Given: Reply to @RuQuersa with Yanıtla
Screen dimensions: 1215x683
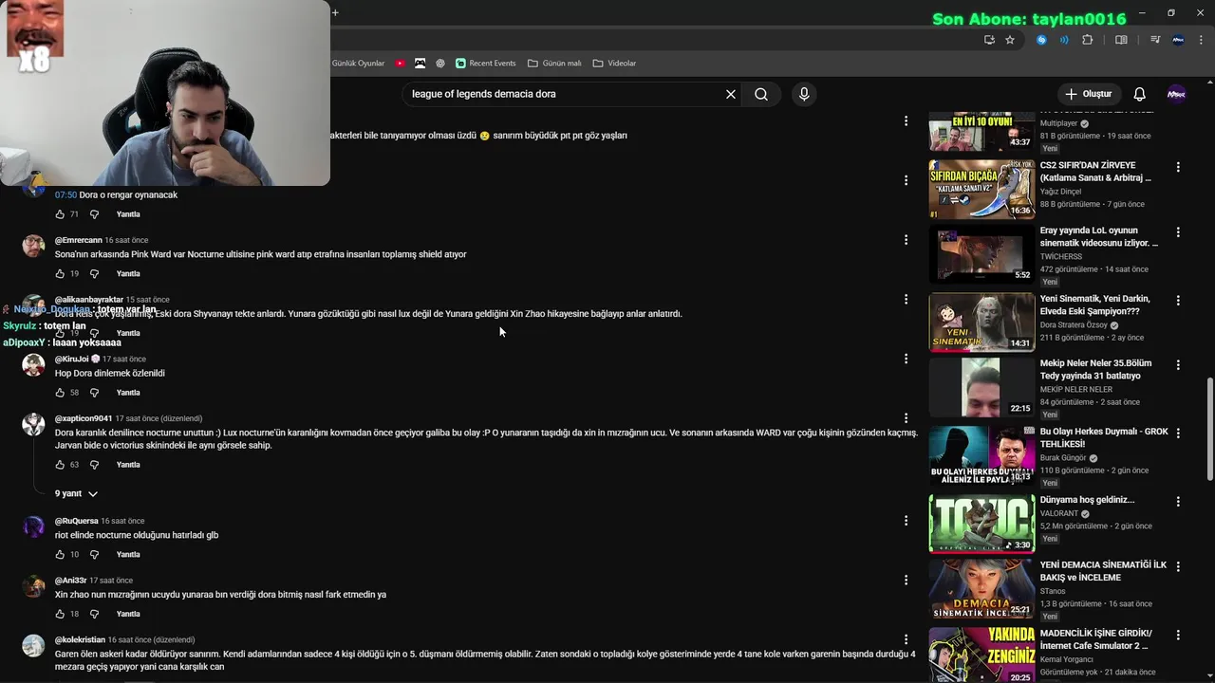Looking at the screenshot, I should tap(128, 555).
